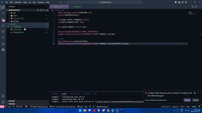Viewport: 202px width, 113px height.
Task: Click New File icon in explorer header
Action: (38, 10)
